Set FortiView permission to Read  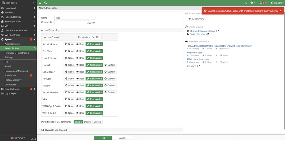(x=80, y=51)
